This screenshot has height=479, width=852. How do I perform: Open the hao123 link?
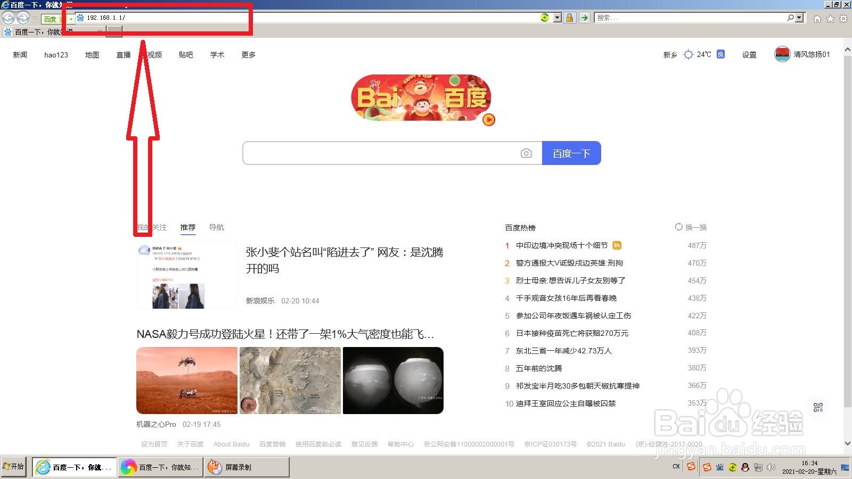(56, 55)
